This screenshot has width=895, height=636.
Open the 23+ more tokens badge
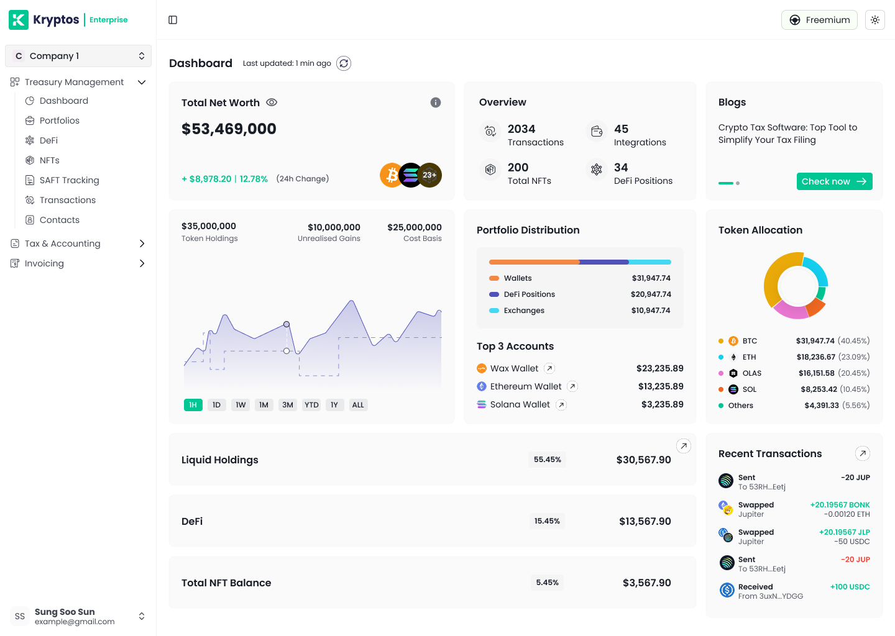click(430, 175)
